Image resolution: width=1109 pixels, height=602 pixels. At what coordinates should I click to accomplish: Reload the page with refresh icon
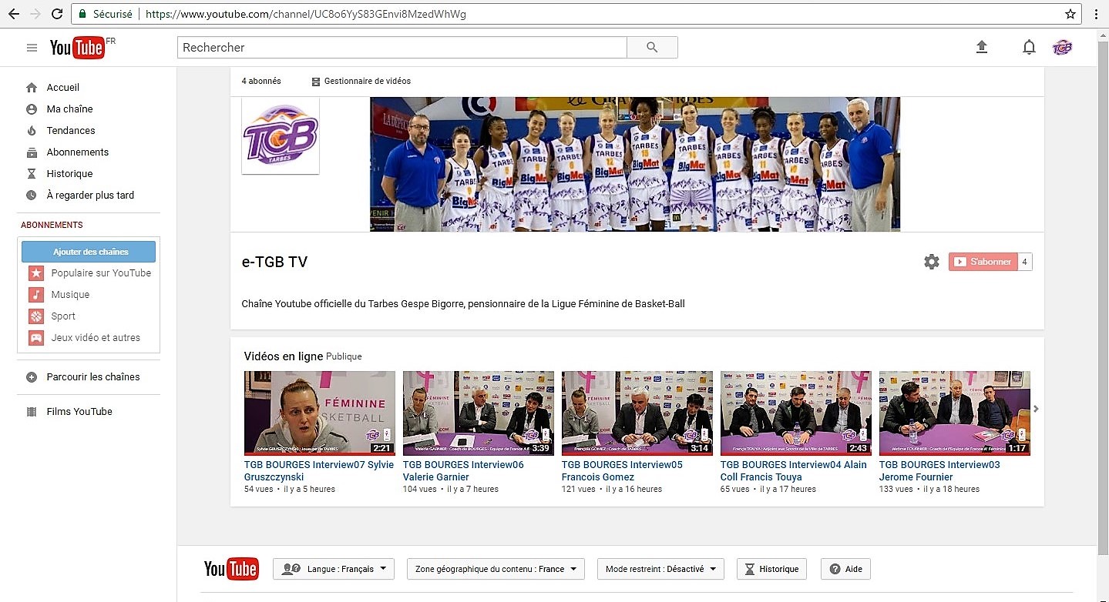(x=57, y=14)
